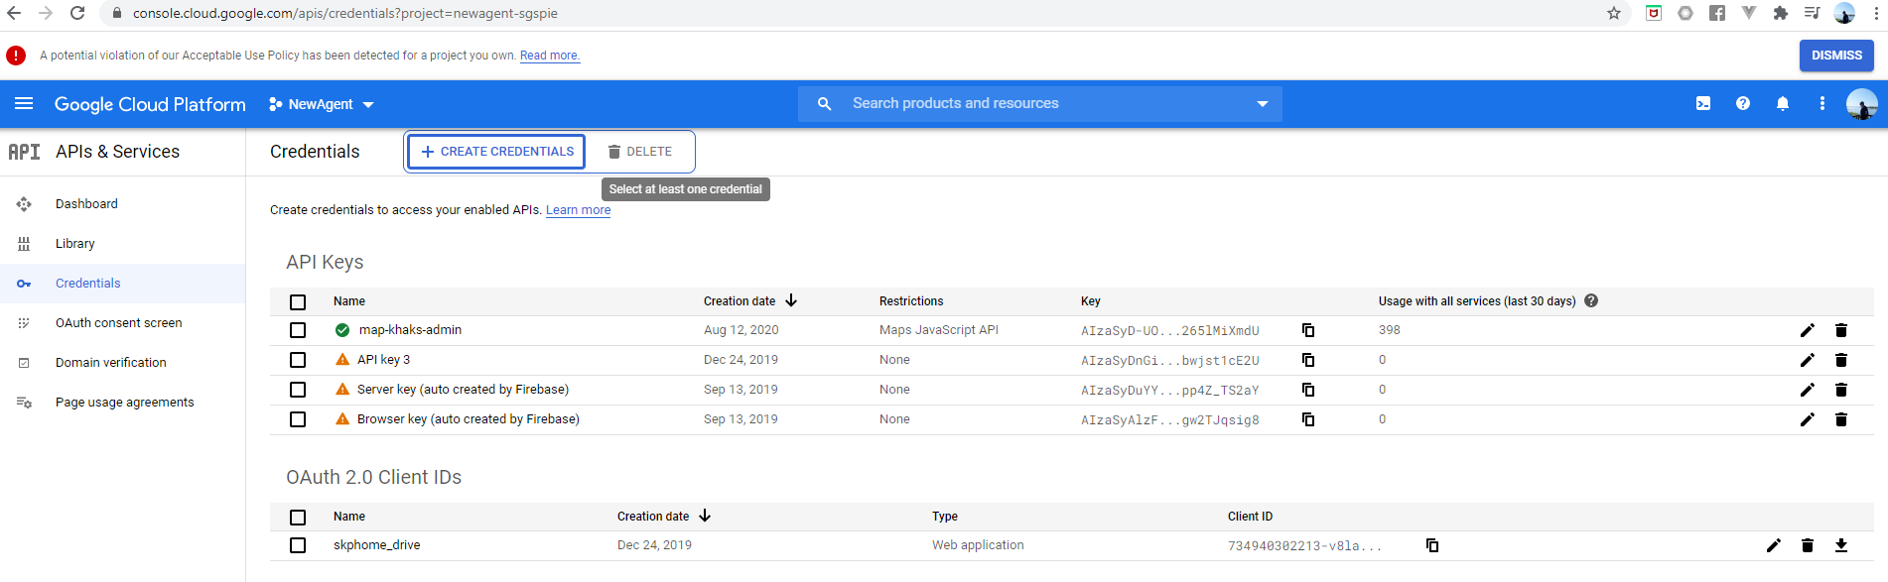Delete API key 3

click(1841, 360)
